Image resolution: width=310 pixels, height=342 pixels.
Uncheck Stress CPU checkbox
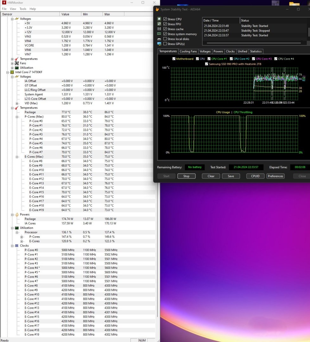point(165,19)
